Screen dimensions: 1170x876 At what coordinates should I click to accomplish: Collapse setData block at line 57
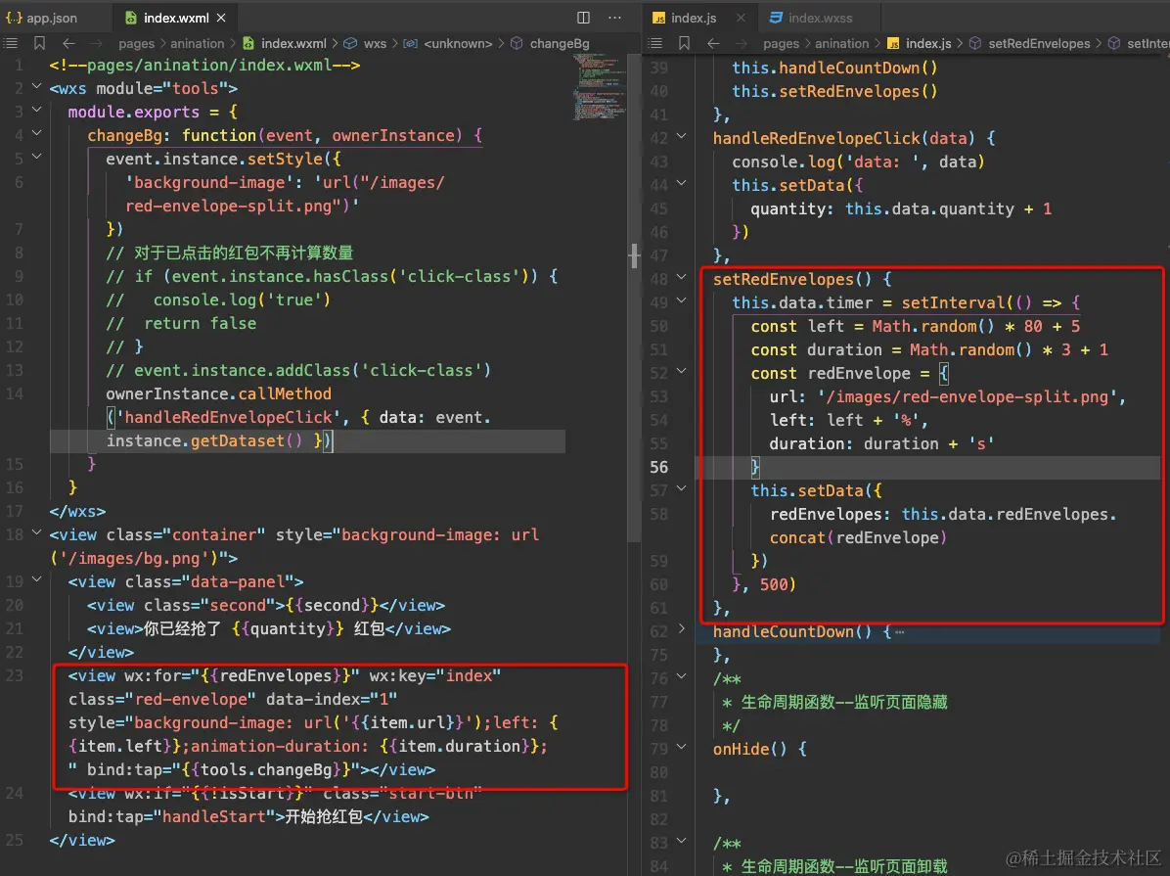click(681, 488)
